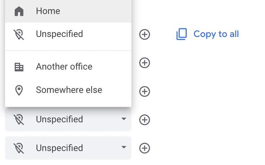This screenshot has height=165, width=265.
Task: Click crossed-out pin icon in bottom dropdown
Action: (x=19, y=148)
